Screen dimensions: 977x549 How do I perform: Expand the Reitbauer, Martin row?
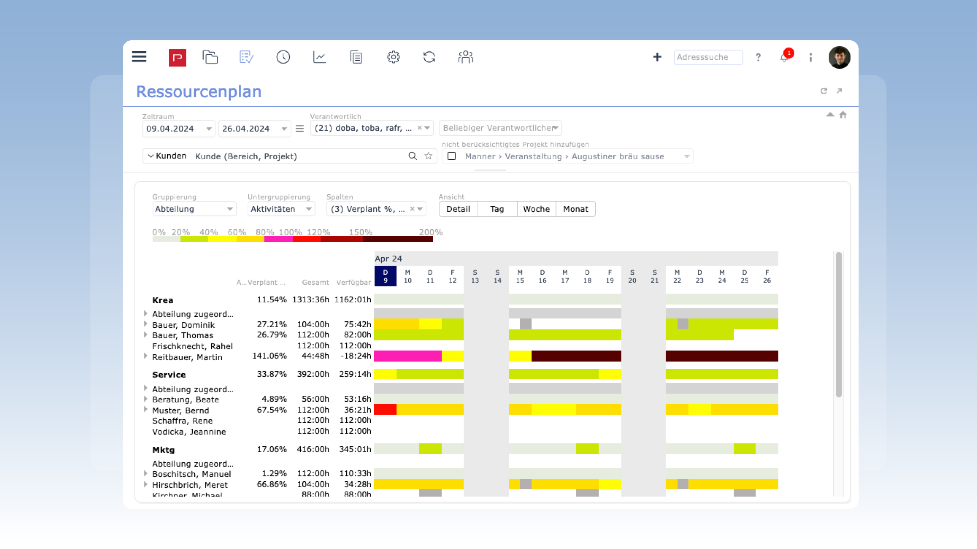(146, 356)
